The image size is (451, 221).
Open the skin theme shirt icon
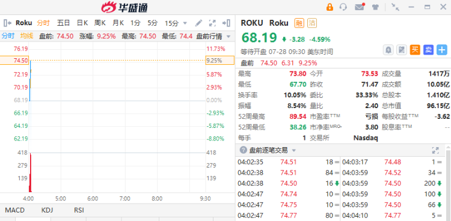tap(375, 7)
